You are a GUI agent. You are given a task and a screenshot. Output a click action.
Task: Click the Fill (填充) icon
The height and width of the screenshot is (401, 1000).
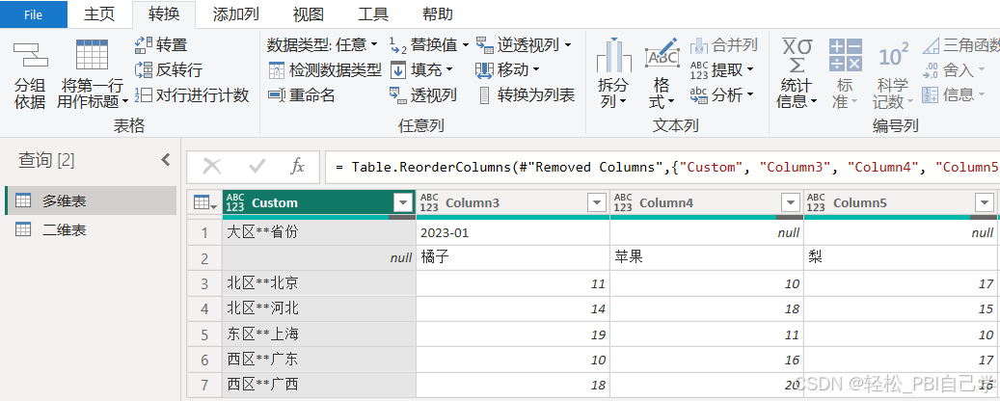tap(398, 69)
